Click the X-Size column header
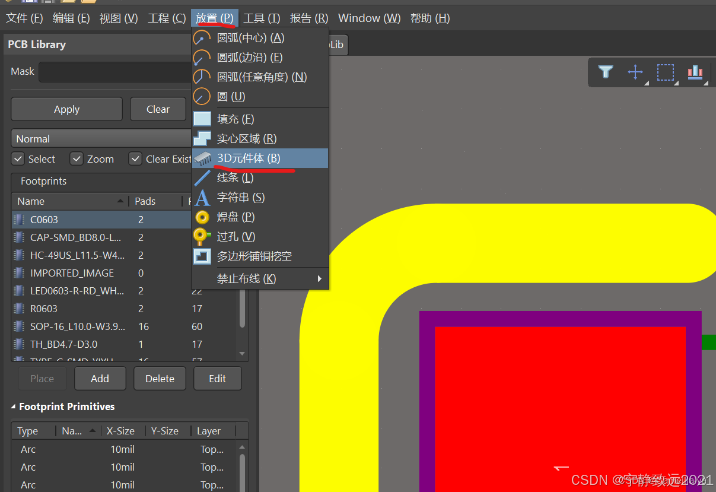The height and width of the screenshot is (492, 716). point(123,431)
